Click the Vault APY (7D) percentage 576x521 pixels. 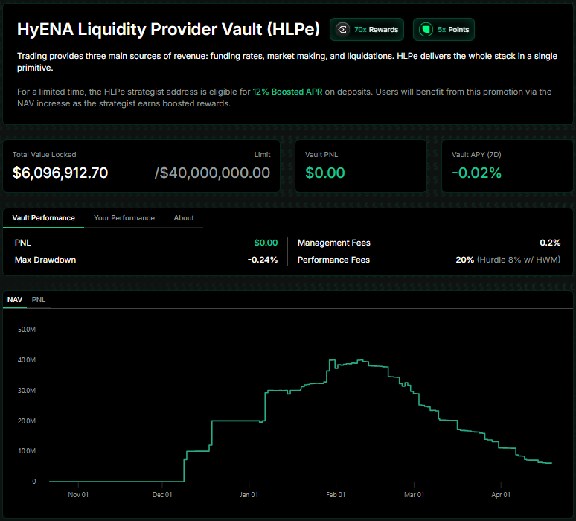coord(476,173)
